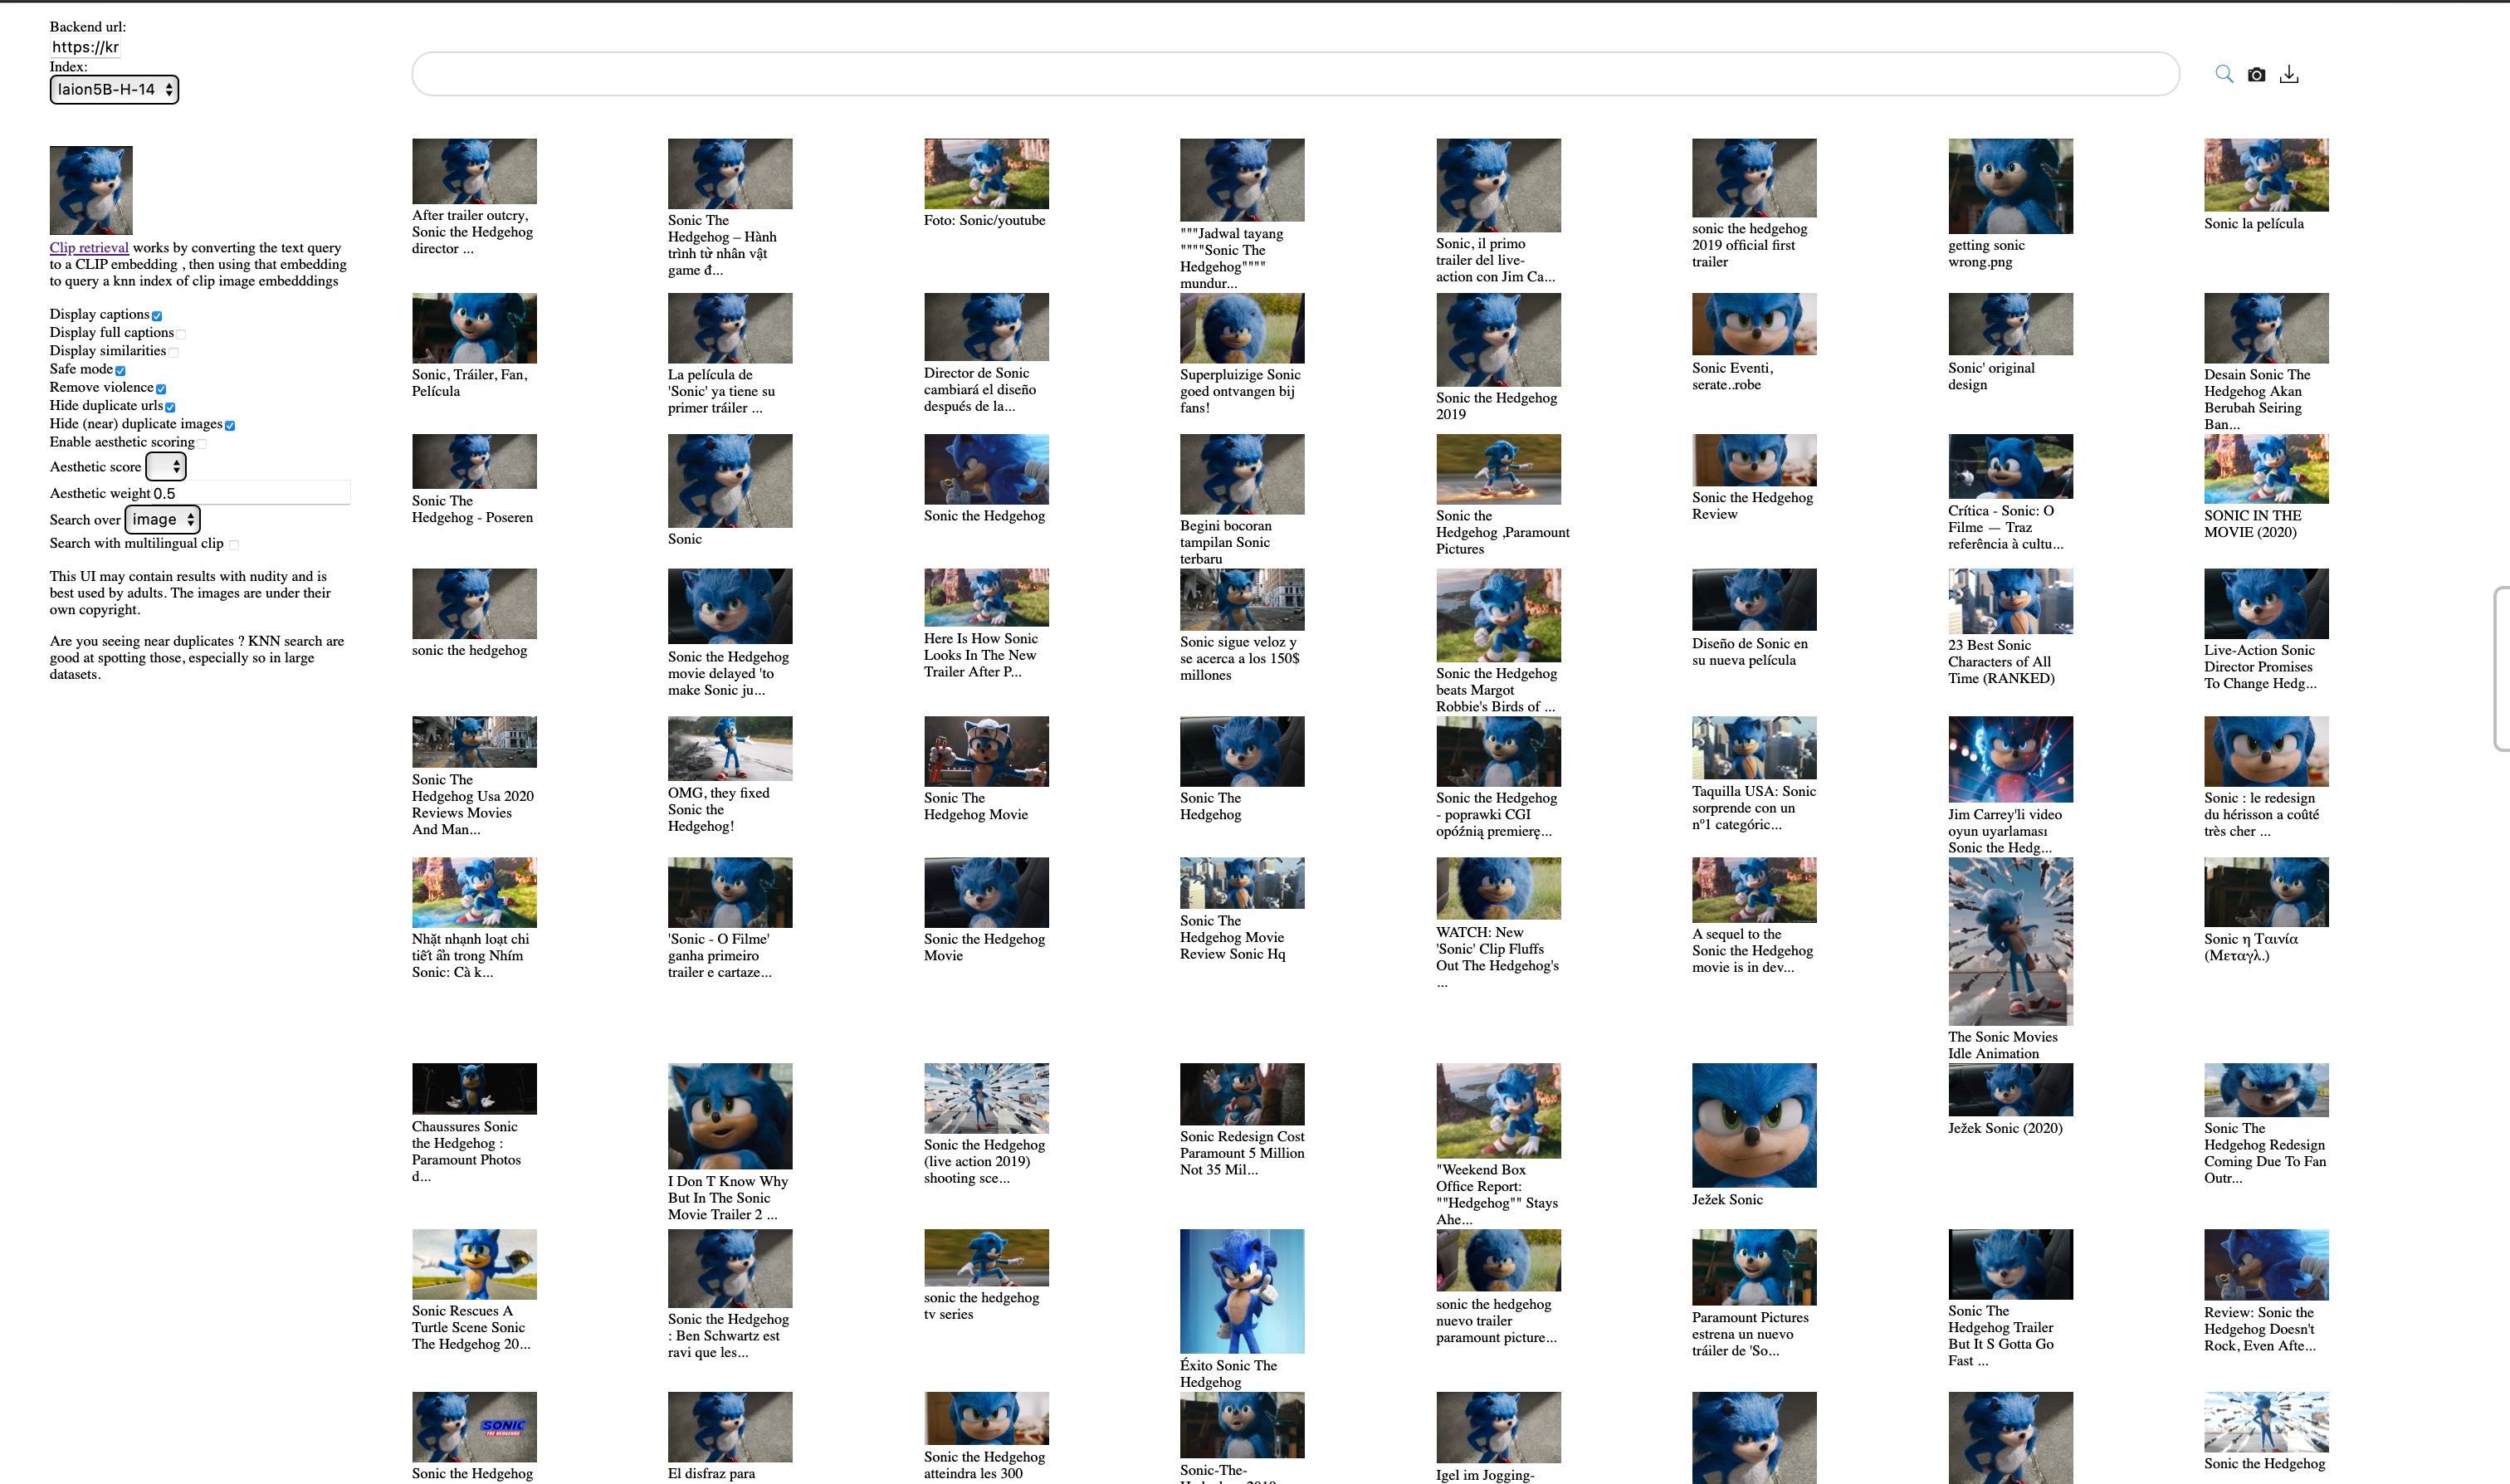Open 'sonic the hedgehog tv series' thumbnail
2510x1484 pixels.
point(986,1257)
